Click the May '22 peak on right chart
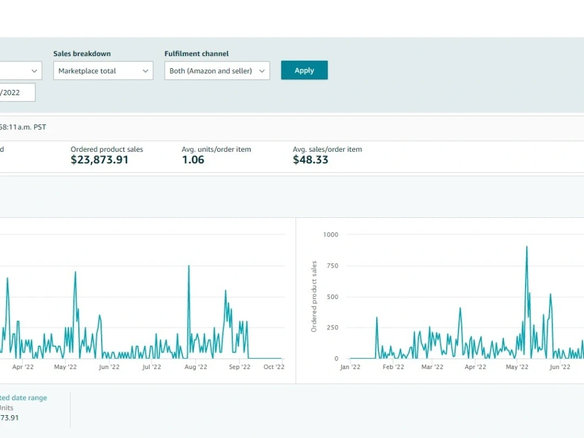Screen dimensions: 584x438 point(527,247)
